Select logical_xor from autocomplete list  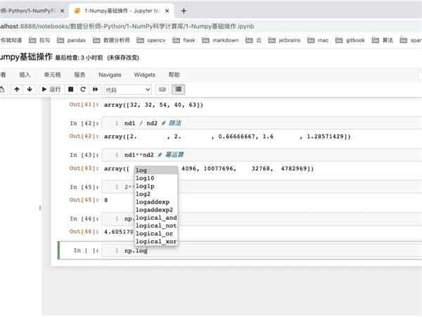[156, 242]
